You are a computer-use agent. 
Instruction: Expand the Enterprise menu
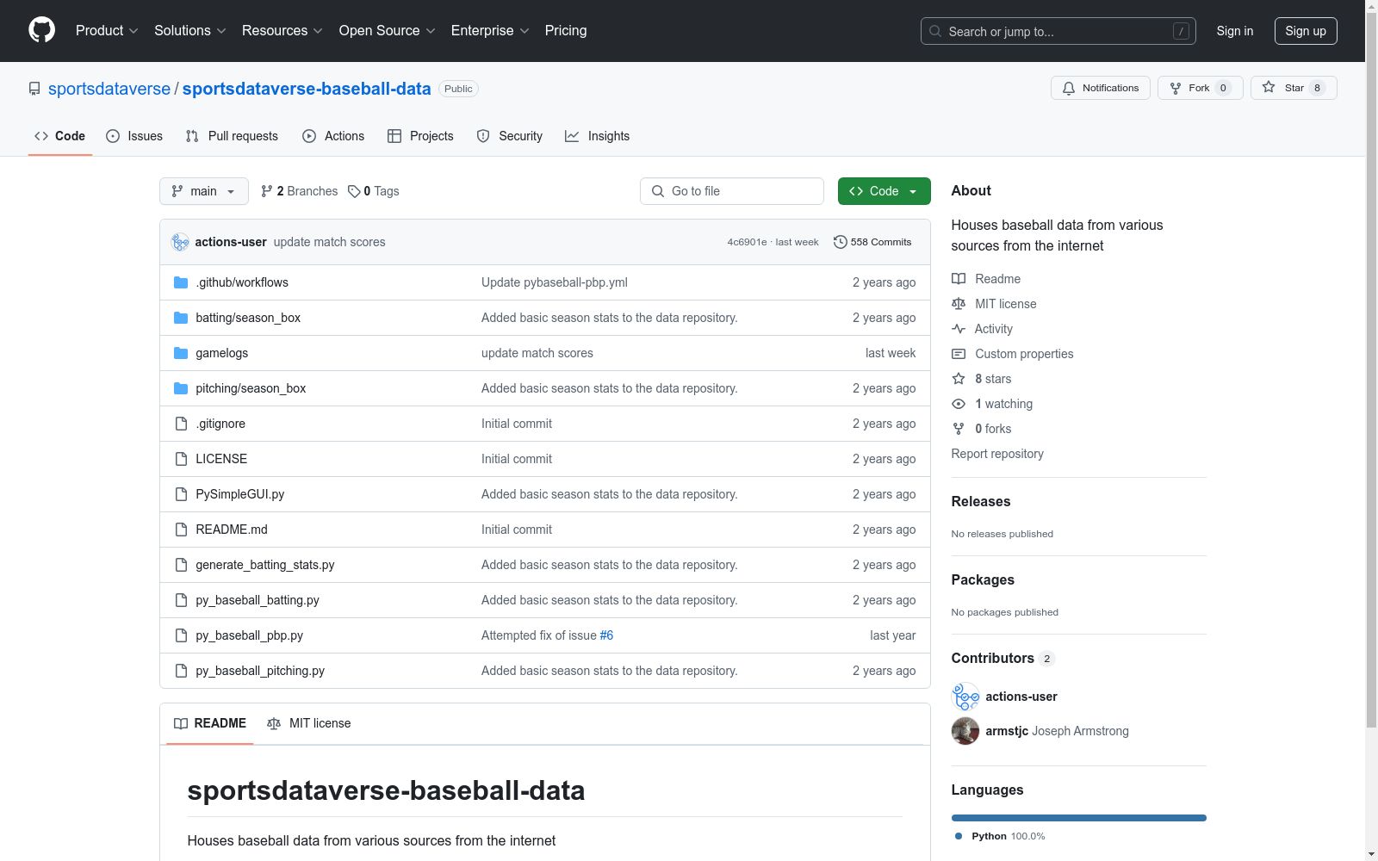click(490, 30)
